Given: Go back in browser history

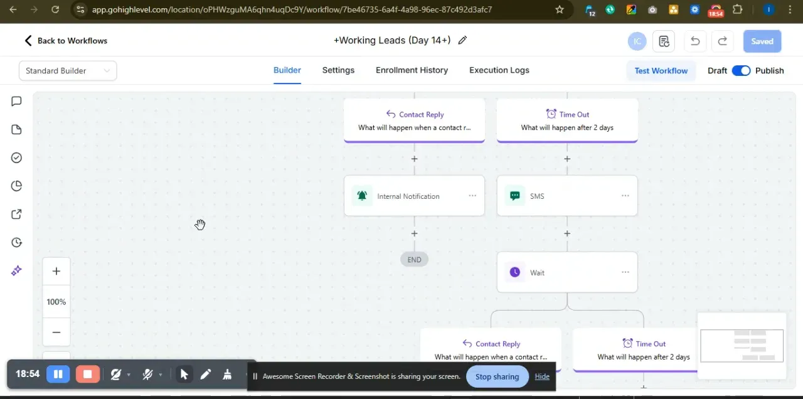Looking at the screenshot, I should coord(13,9).
